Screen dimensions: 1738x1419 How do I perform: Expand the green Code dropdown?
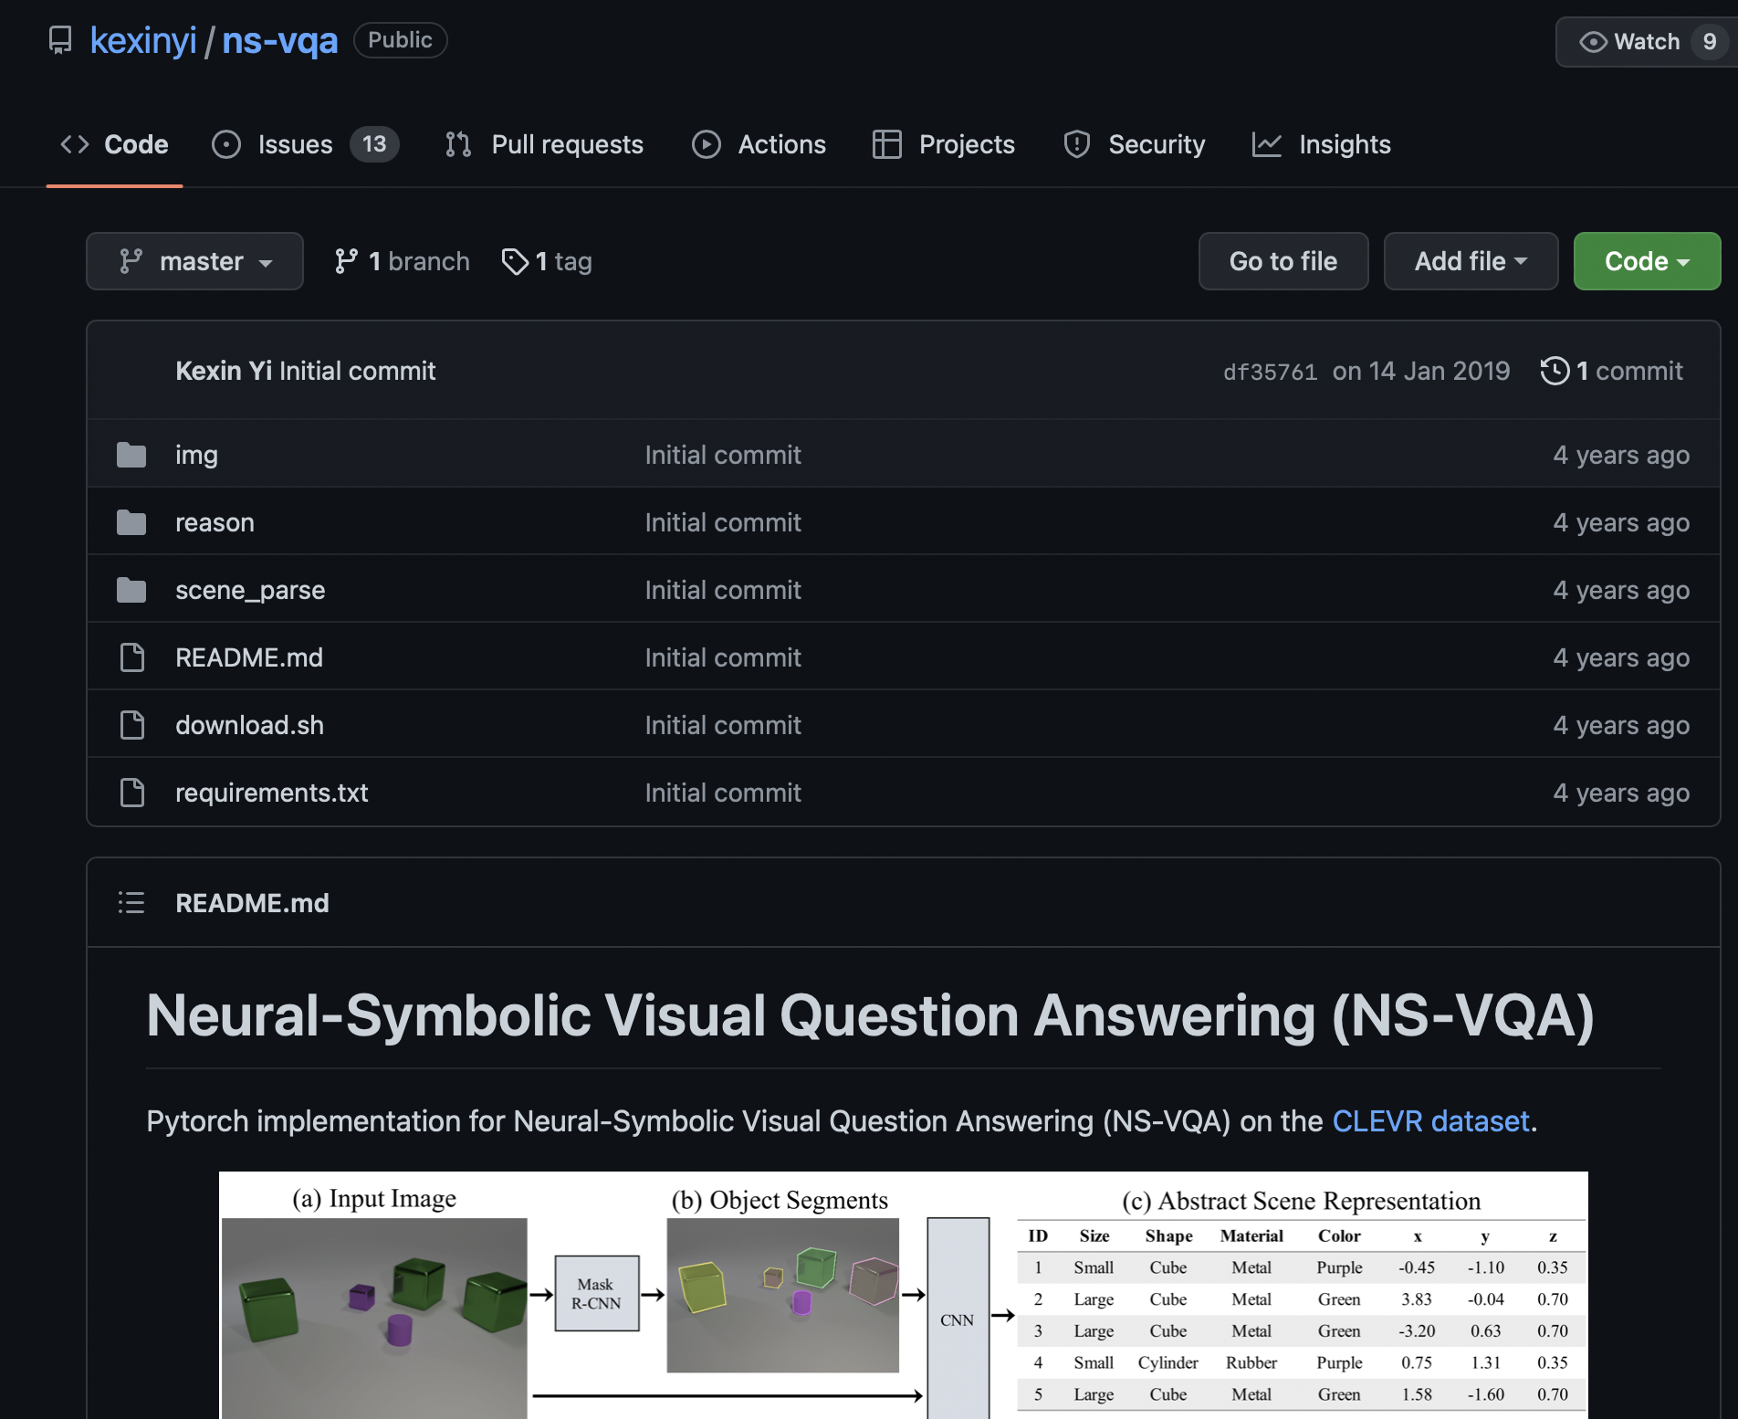(1646, 262)
